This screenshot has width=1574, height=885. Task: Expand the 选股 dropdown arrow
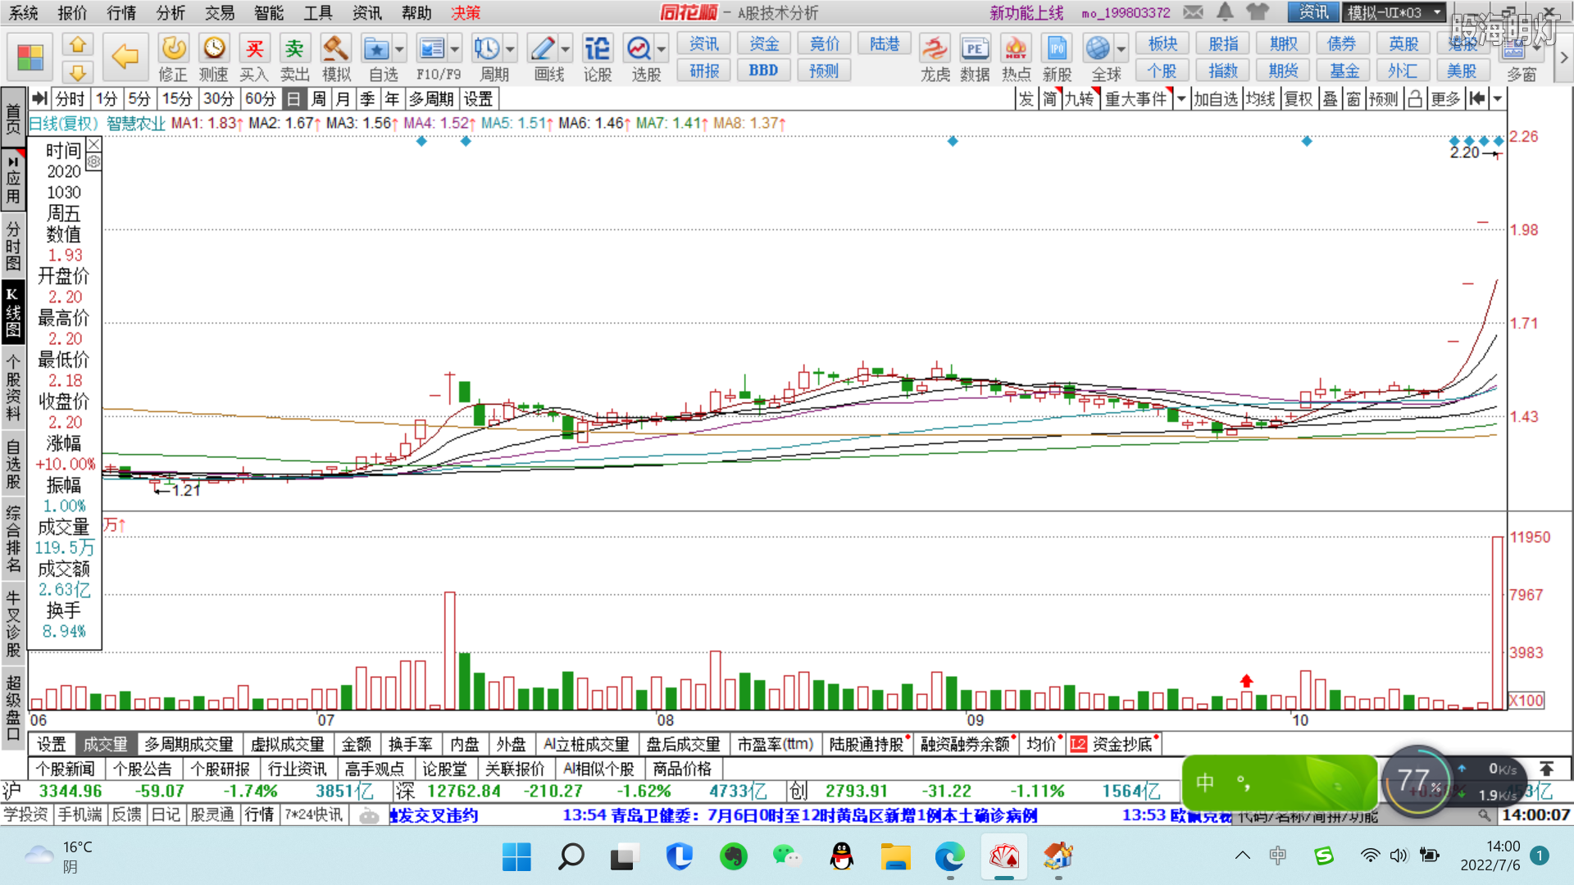click(x=662, y=48)
